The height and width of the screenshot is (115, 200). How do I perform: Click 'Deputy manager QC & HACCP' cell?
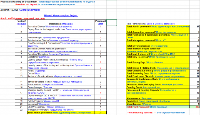point(61,97)
